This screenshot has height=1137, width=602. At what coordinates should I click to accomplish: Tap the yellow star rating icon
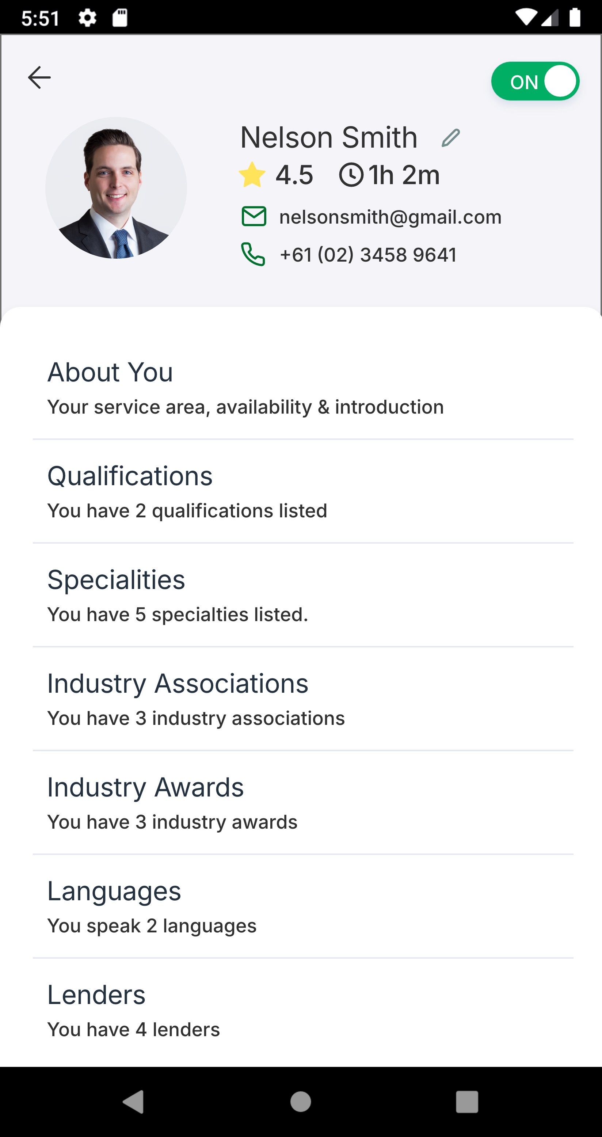coord(252,175)
